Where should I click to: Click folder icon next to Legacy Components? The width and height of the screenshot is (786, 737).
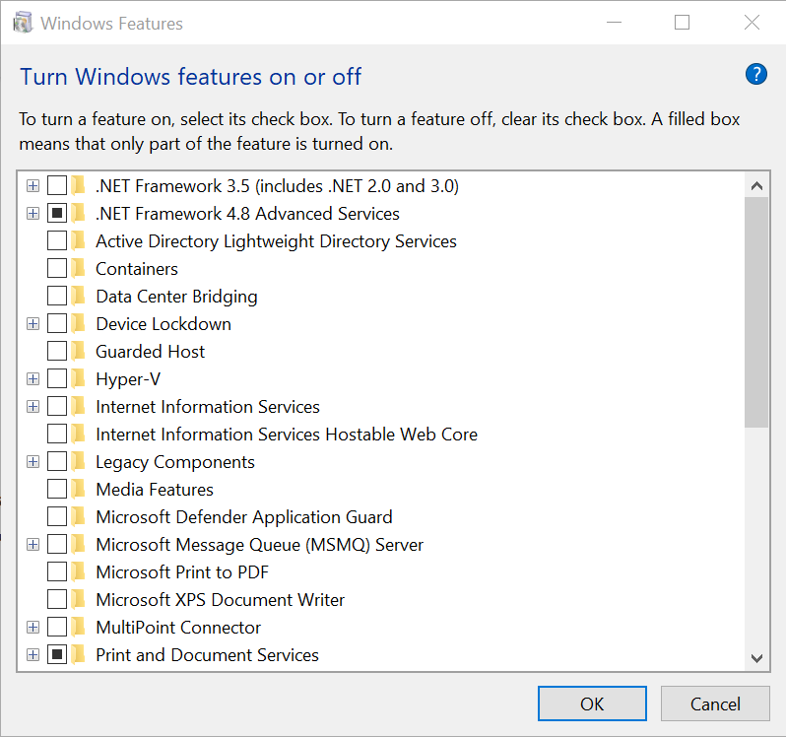point(78,462)
